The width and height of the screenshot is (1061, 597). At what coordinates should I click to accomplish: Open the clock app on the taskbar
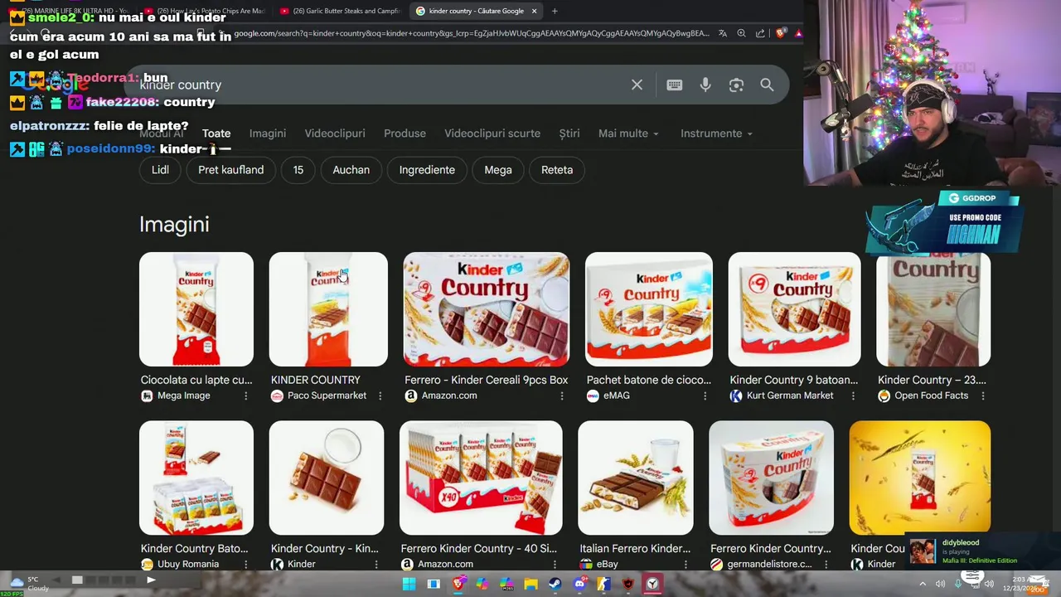(x=652, y=584)
